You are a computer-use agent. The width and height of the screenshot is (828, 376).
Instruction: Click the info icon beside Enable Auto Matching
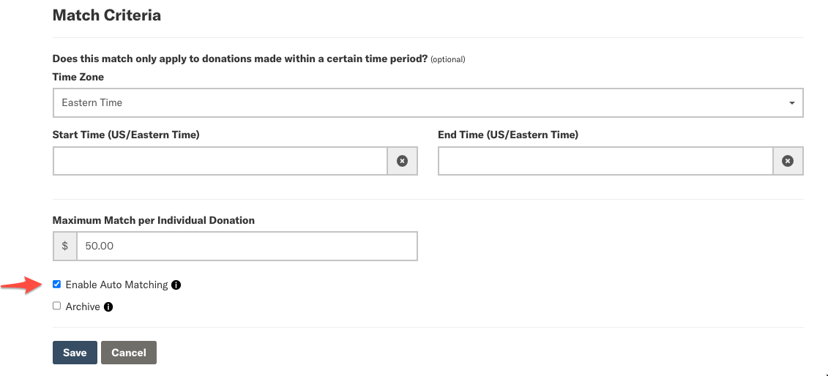(176, 285)
